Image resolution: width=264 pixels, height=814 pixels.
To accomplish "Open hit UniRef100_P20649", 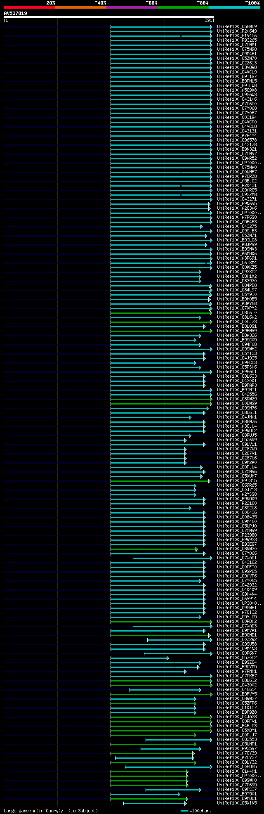I will tap(237, 31).
